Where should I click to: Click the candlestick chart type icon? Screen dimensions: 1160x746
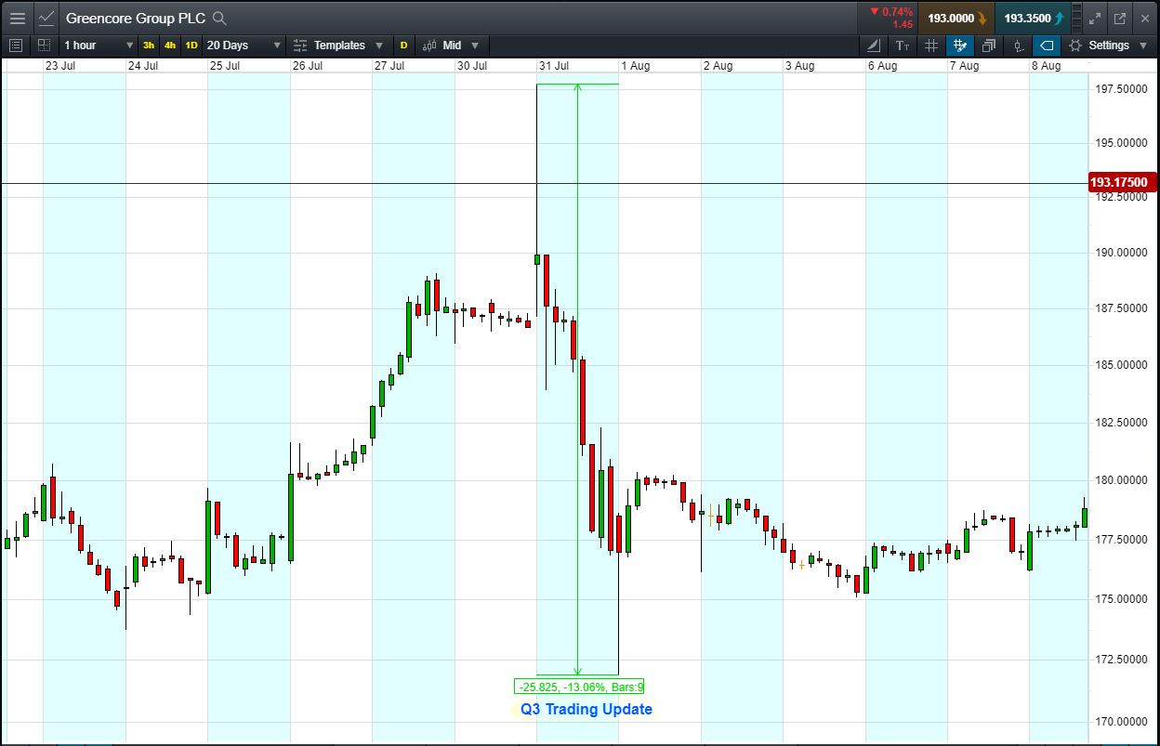[430, 45]
